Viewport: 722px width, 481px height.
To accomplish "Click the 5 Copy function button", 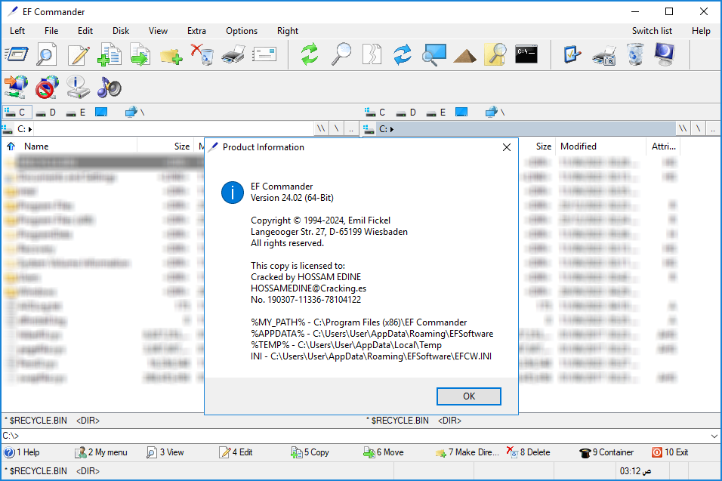I will point(310,452).
